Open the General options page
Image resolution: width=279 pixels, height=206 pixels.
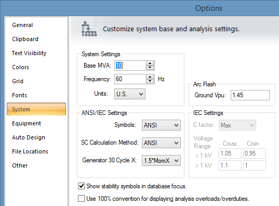click(x=22, y=25)
